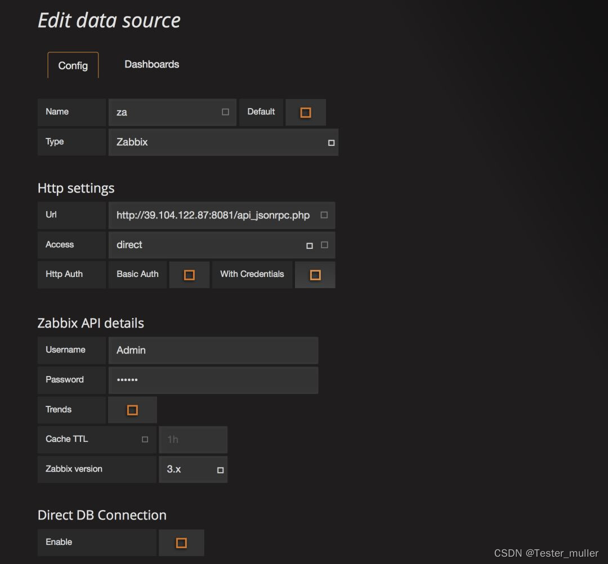Click the Cache TTL info icon

145,439
